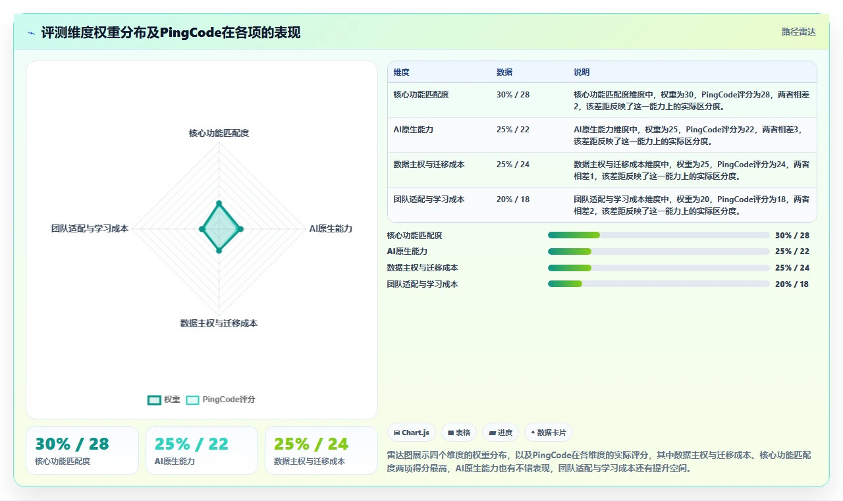This screenshot has height=501, width=843.
Task: Select the 表格 tag
Action: point(459,433)
